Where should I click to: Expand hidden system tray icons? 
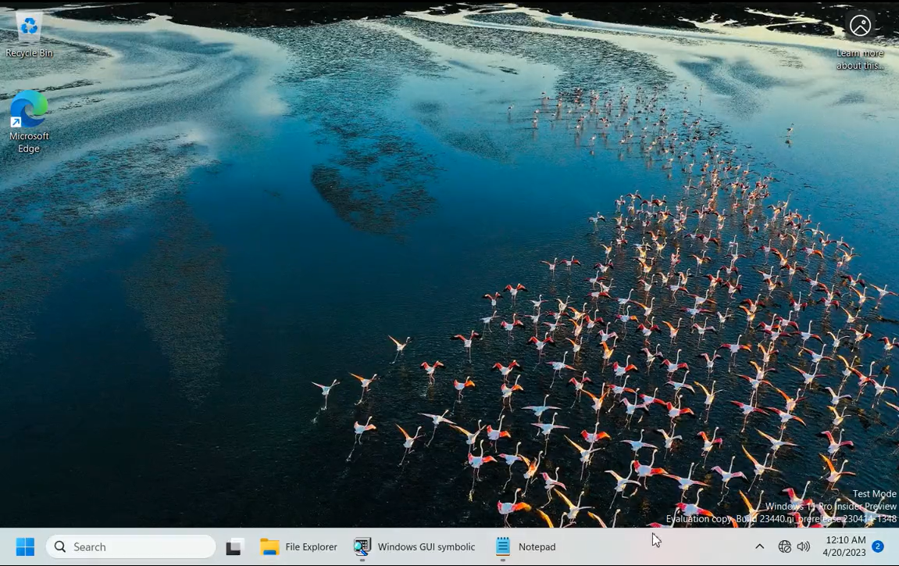click(x=759, y=546)
